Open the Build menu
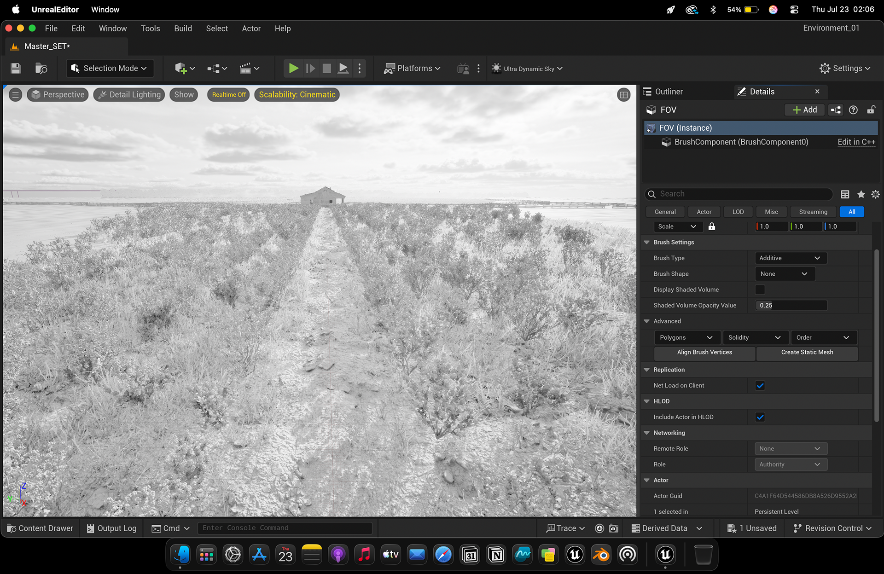 [183, 29]
